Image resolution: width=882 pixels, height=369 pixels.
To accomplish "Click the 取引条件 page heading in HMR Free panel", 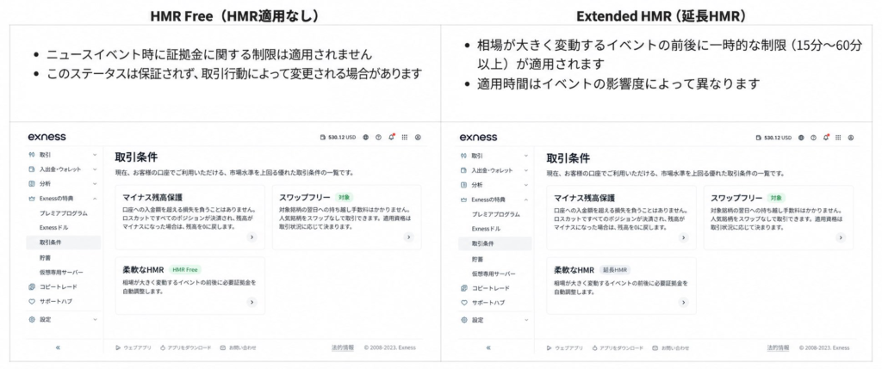I will [x=136, y=157].
